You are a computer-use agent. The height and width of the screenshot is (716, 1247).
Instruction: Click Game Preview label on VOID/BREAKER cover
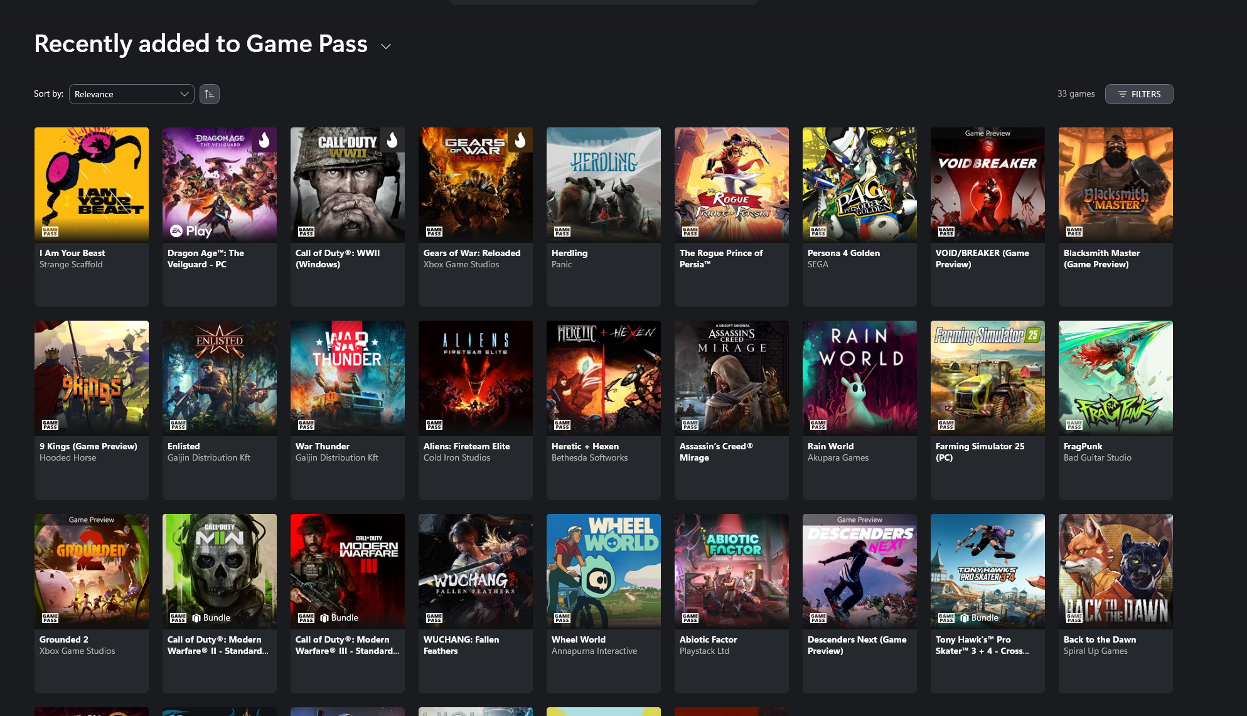[x=987, y=133]
